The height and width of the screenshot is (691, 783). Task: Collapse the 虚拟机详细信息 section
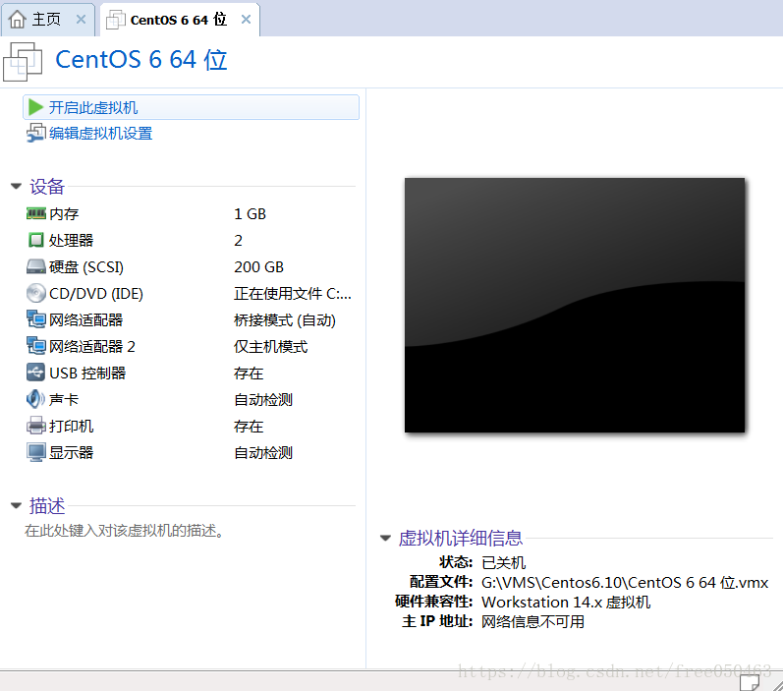click(x=385, y=538)
